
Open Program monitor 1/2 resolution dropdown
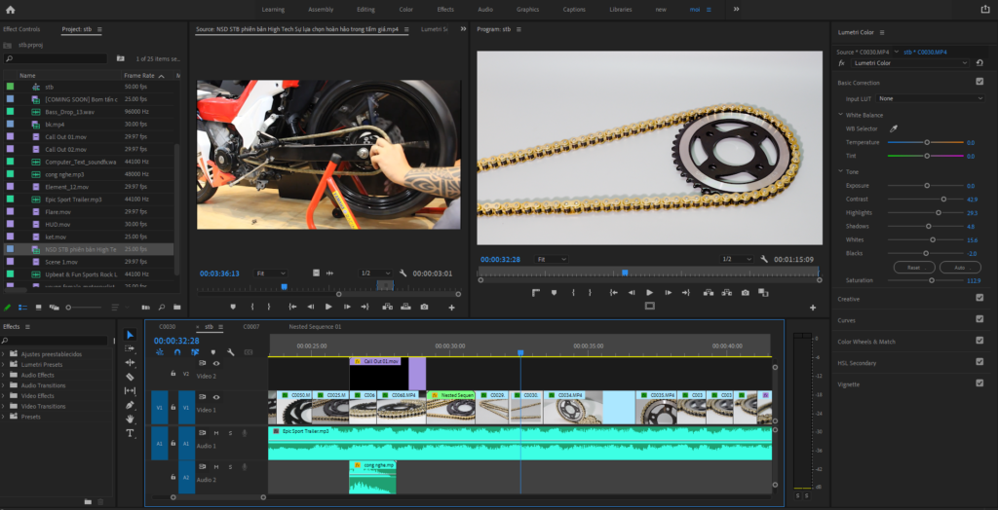tap(737, 260)
